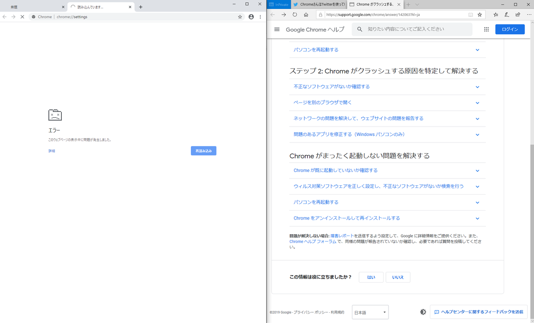Click the search magnifier in help search

coord(360,29)
